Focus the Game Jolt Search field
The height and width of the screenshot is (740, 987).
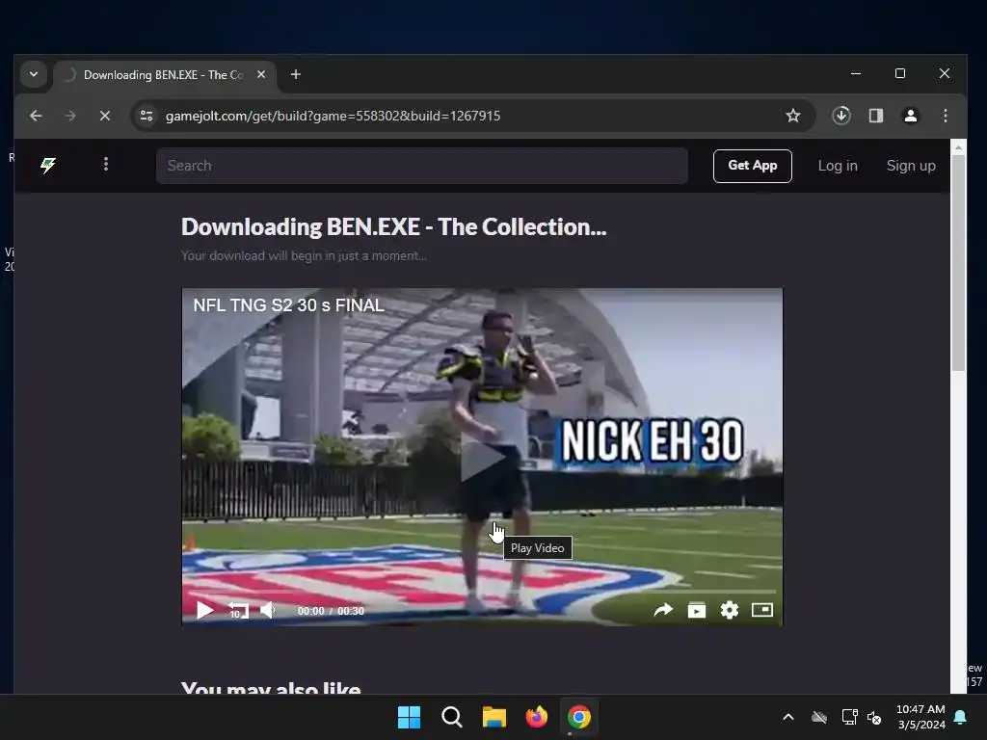point(422,166)
